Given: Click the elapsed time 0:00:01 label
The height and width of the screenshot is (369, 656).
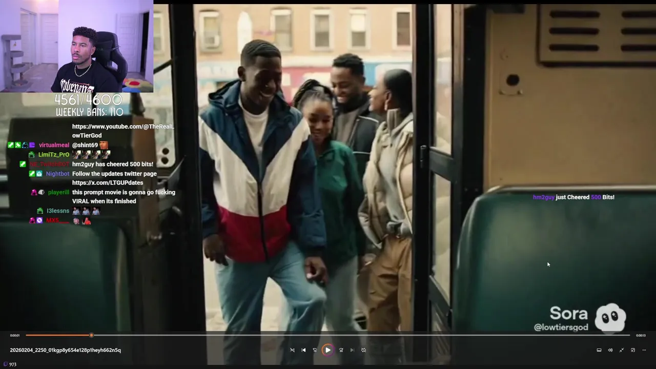Looking at the screenshot, I should (15, 335).
